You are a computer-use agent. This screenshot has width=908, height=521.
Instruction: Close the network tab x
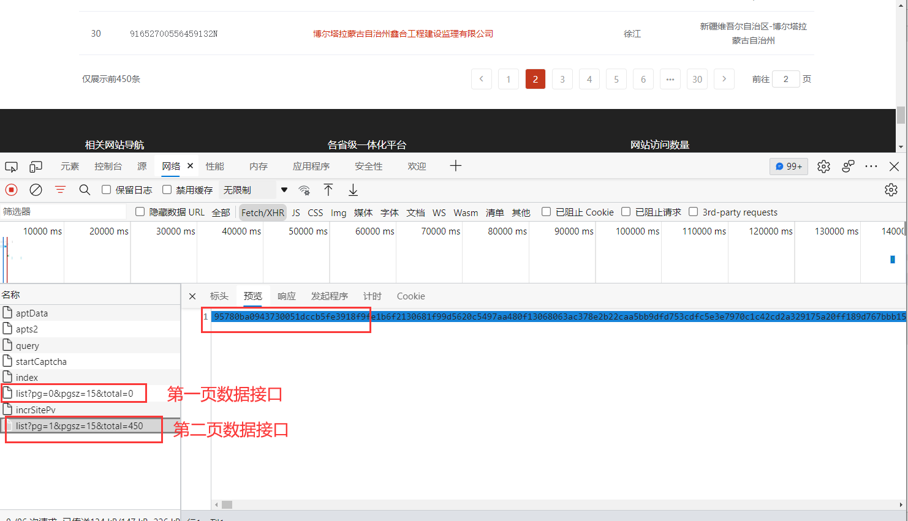[x=191, y=166]
